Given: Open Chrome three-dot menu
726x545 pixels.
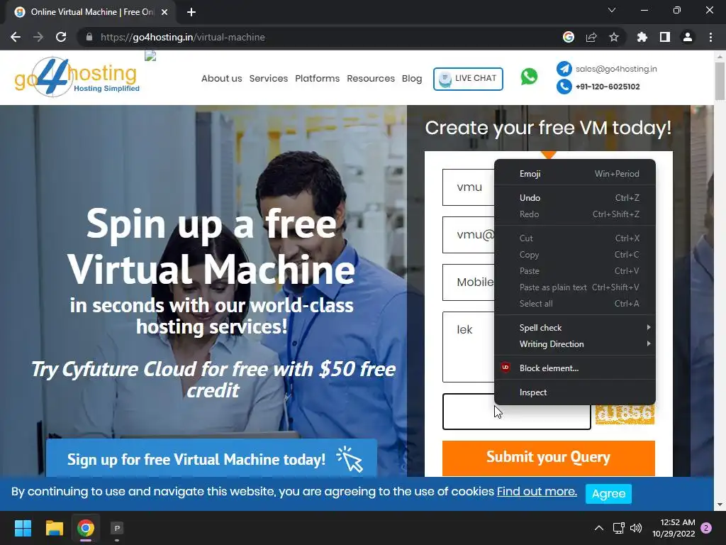Looking at the screenshot, I should [x=710, y=37].
